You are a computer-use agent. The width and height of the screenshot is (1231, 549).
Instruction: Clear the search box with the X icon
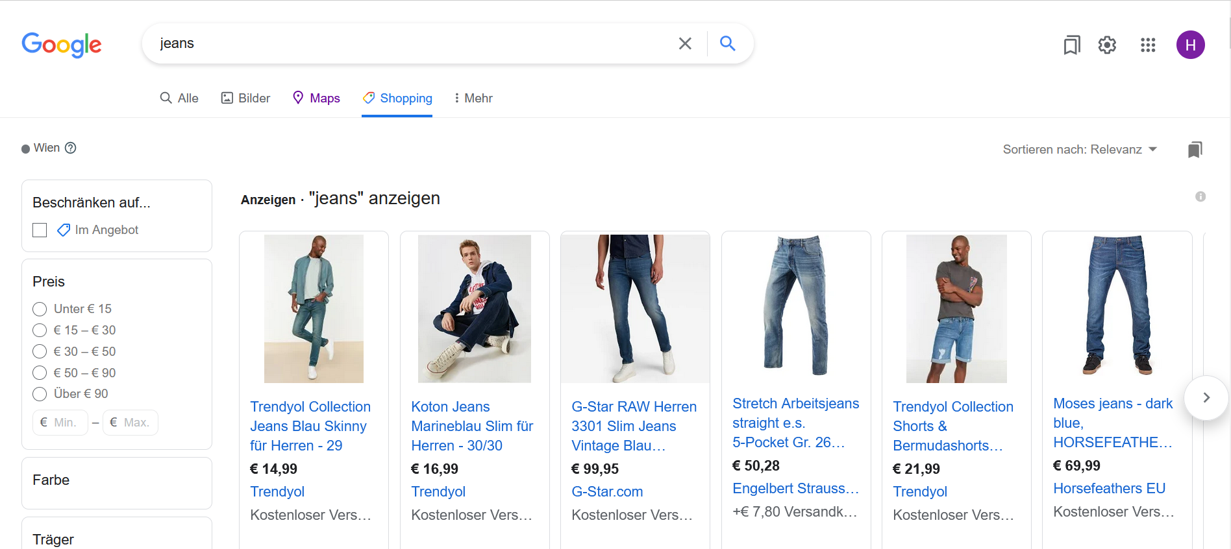click(685, 43)
